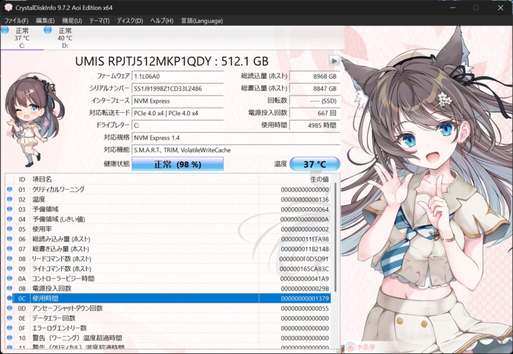
Task: Click the シリアルナンバー value field
Action: tap(177, 88)
